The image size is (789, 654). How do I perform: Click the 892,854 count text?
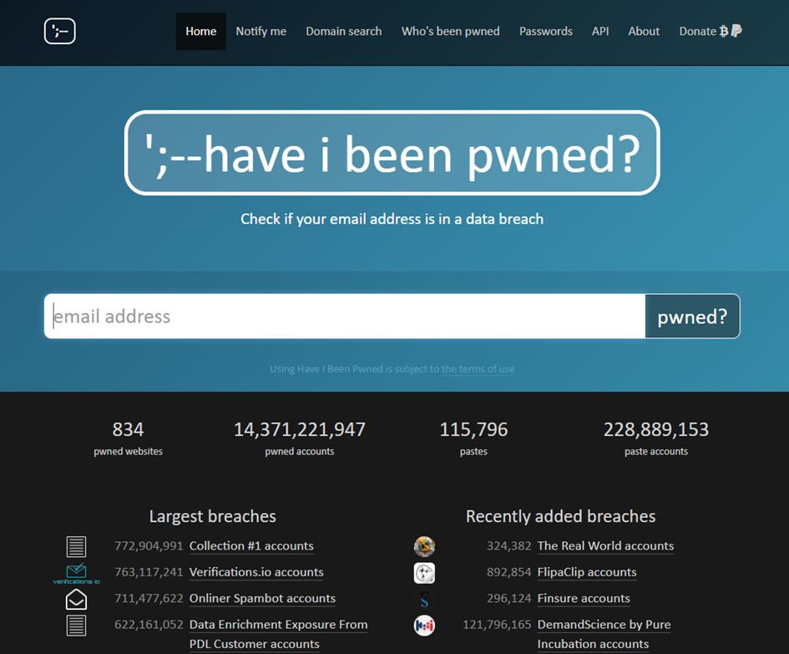click(508, 572)
